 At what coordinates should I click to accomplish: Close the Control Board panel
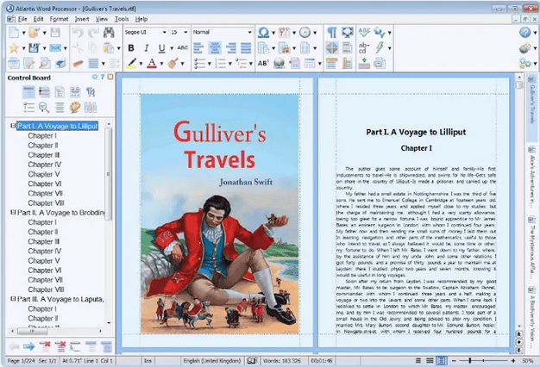click(110, 77)
